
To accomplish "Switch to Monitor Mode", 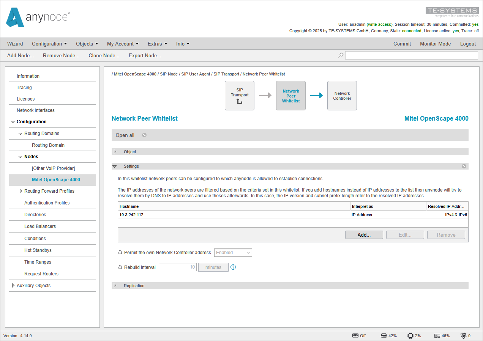I will coord(435,44).
